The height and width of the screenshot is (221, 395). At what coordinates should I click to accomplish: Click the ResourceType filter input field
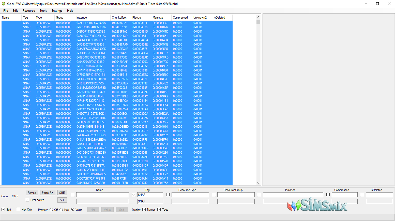pos(190,195)
